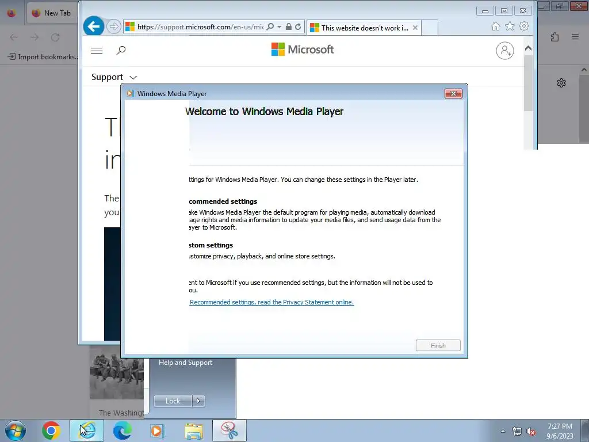Maximize the Internet Explorer window

[x=504, y=10]
